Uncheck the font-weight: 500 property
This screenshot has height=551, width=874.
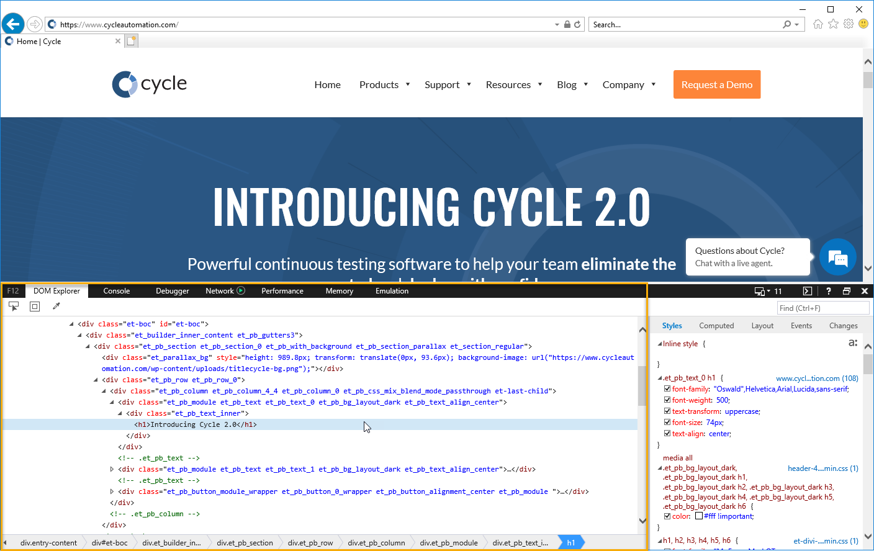667,400
